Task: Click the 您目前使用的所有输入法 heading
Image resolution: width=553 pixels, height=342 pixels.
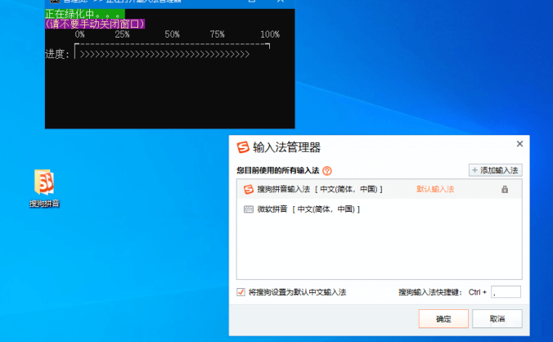Action: (278, 171)
